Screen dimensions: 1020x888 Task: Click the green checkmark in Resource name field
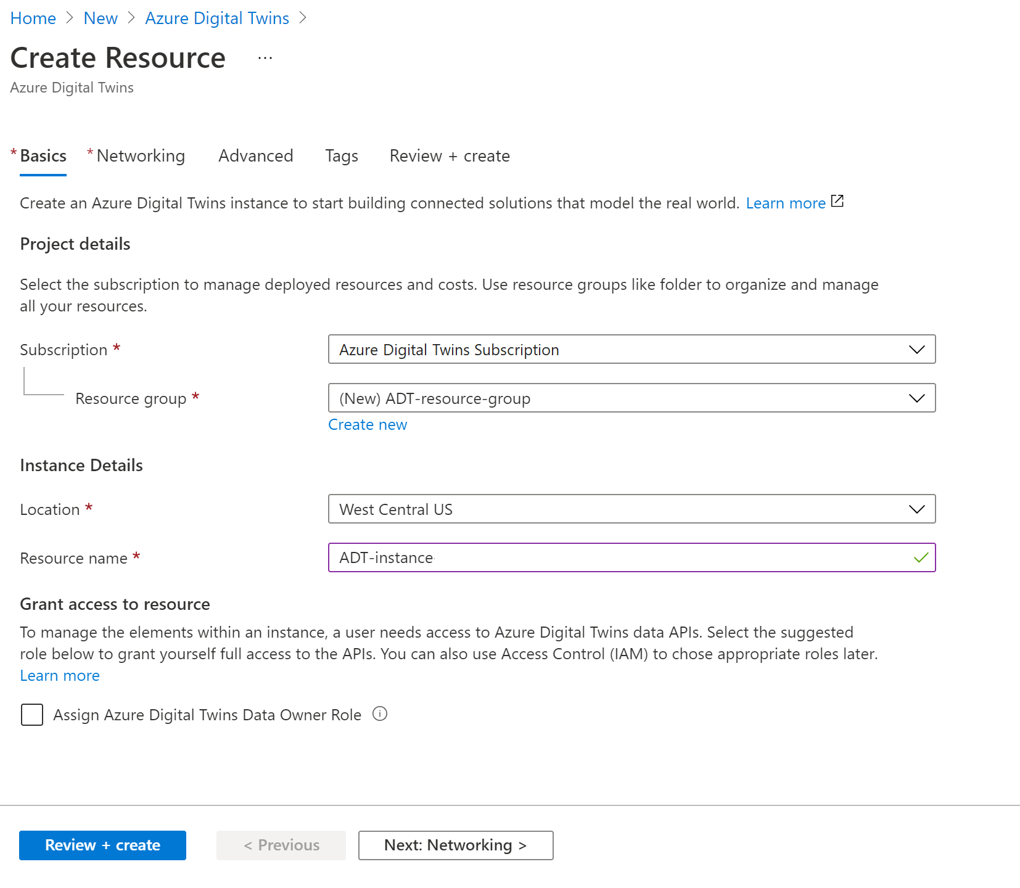pos(921,558)
